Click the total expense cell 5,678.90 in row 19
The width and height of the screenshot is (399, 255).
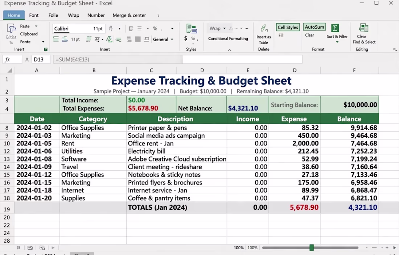coord(295,208)
